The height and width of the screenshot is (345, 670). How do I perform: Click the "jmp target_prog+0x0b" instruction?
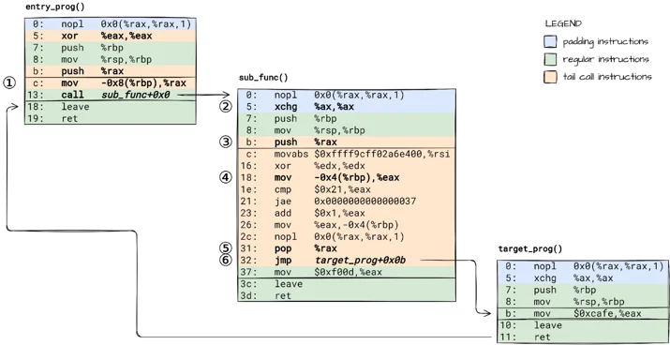click(x=347, y=261)
